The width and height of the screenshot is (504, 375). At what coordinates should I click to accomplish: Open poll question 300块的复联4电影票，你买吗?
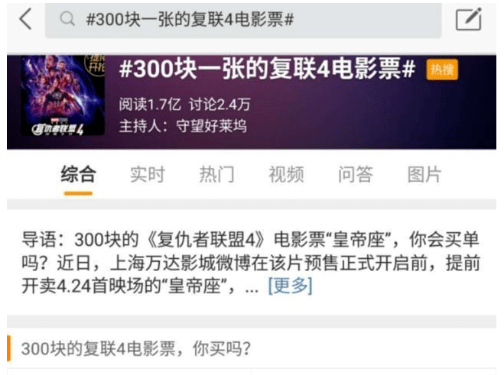coord(135,349)
